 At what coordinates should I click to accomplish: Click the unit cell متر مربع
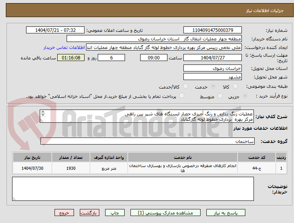coord(109,168)
